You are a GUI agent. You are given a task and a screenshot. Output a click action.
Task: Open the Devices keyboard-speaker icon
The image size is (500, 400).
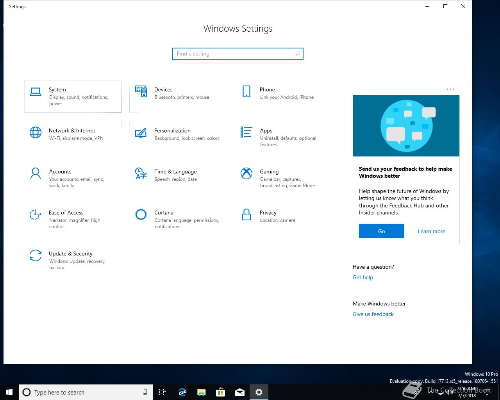141,91
